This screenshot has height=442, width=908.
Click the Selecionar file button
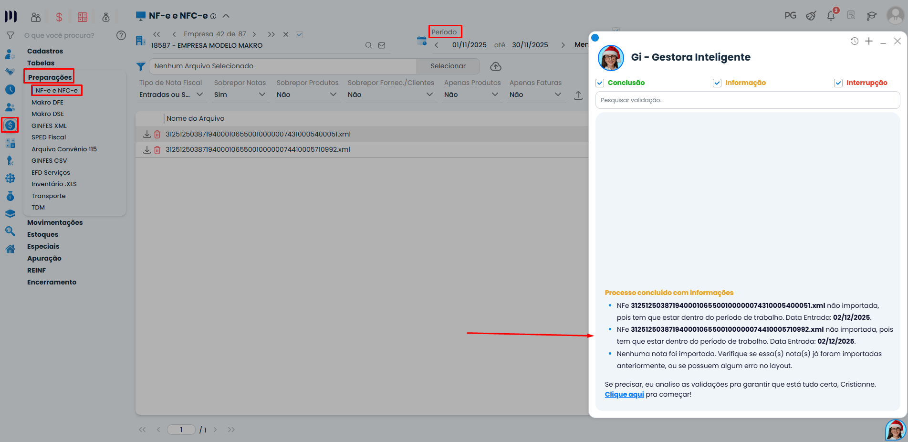click(448, 66)
